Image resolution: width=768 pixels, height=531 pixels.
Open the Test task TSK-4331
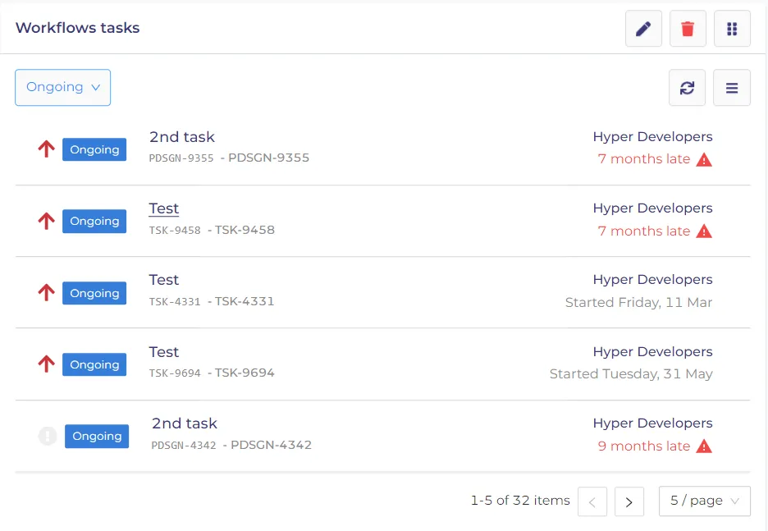(164, 280)
